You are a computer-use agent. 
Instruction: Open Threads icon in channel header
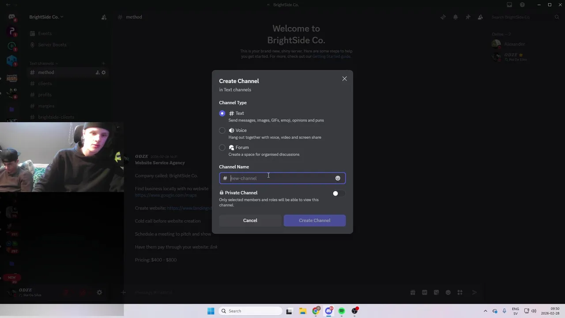pos(443,17)
